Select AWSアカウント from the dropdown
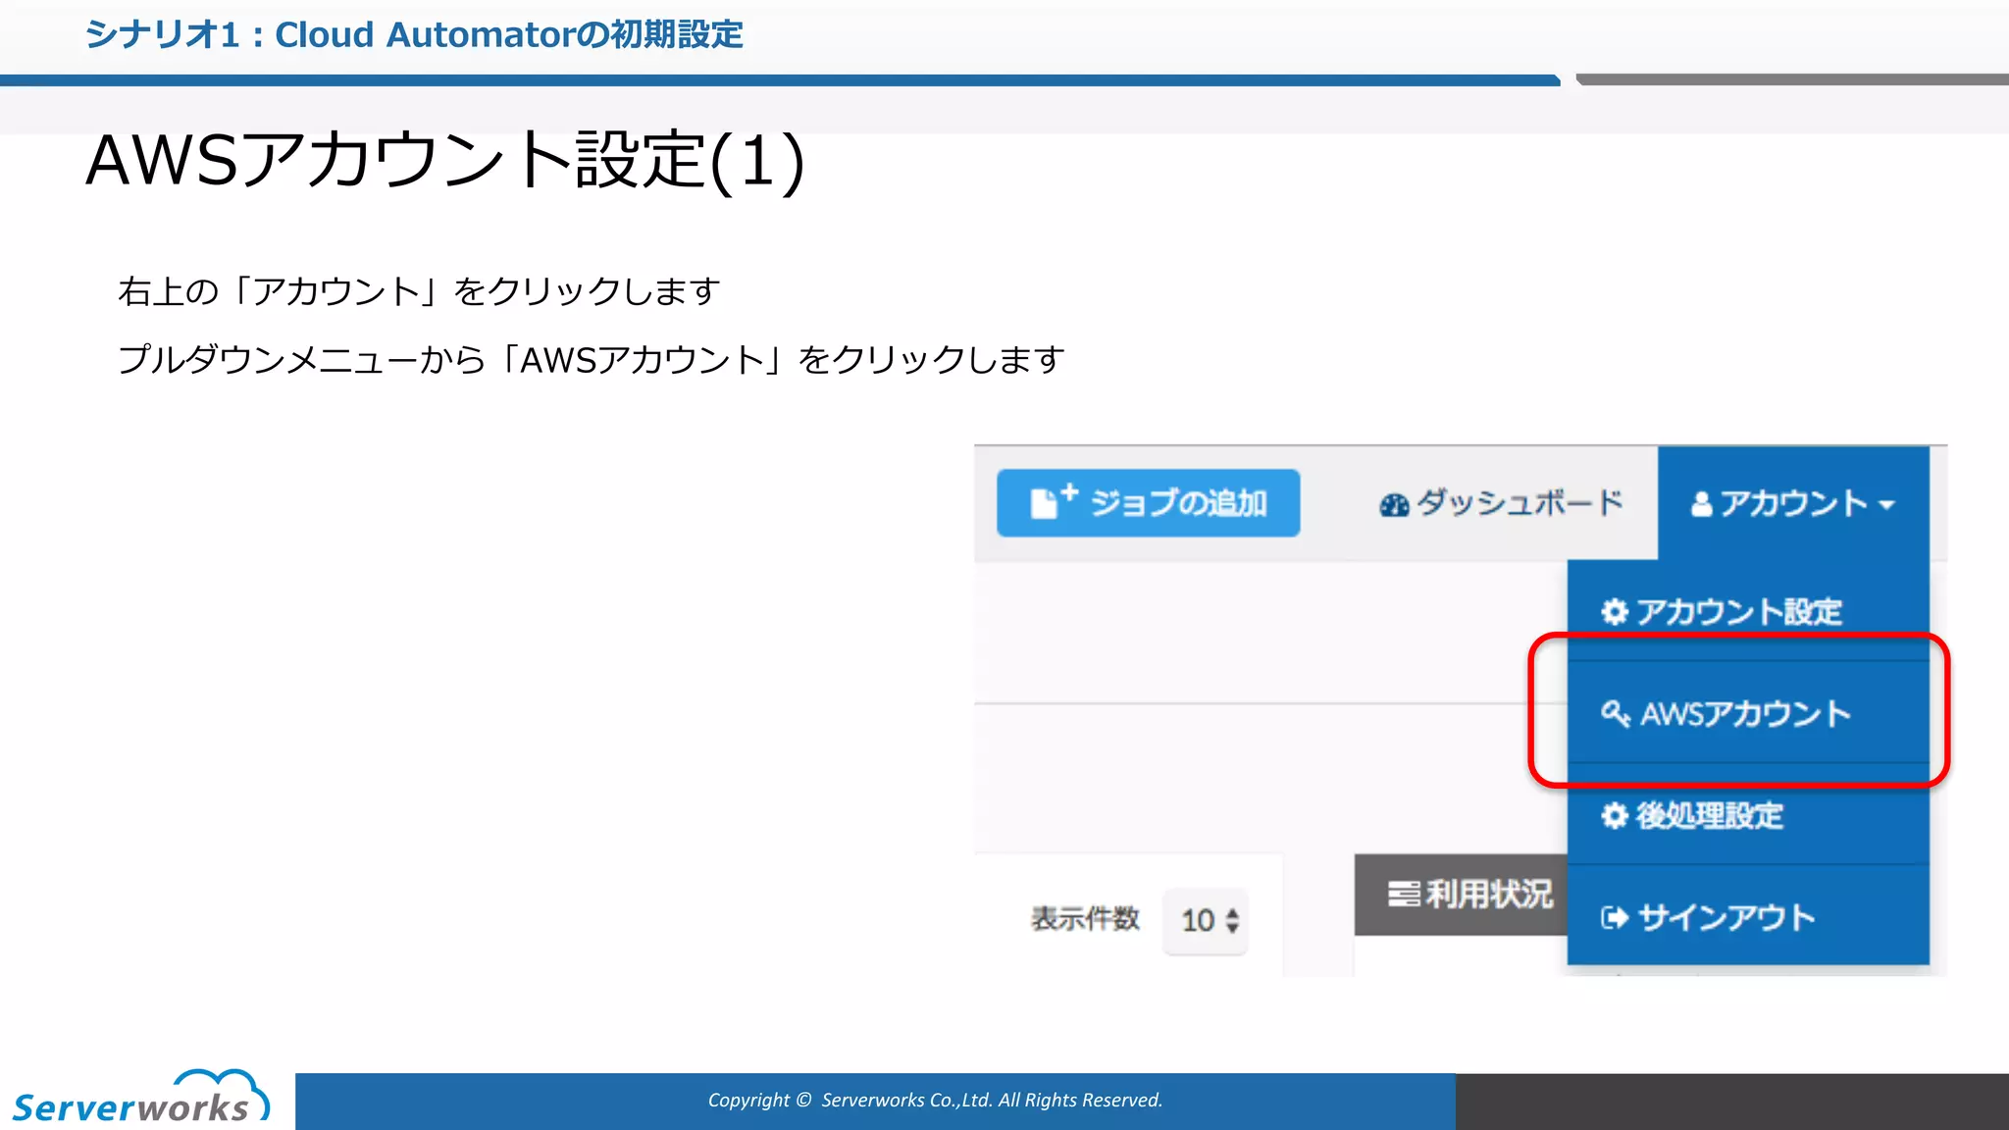The image size is (2009, 1130). point(1748,713)
